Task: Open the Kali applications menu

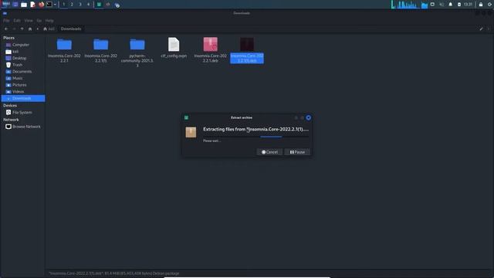Action: (x=5, y=5)
